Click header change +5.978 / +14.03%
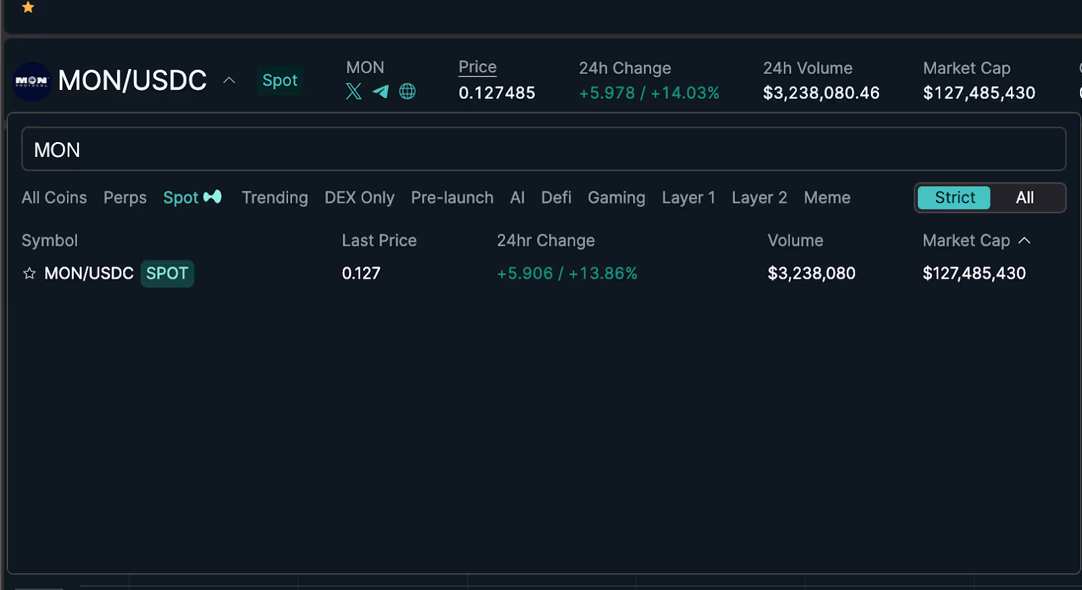This screenshot has height=590, width=1082. pos(649,93)
